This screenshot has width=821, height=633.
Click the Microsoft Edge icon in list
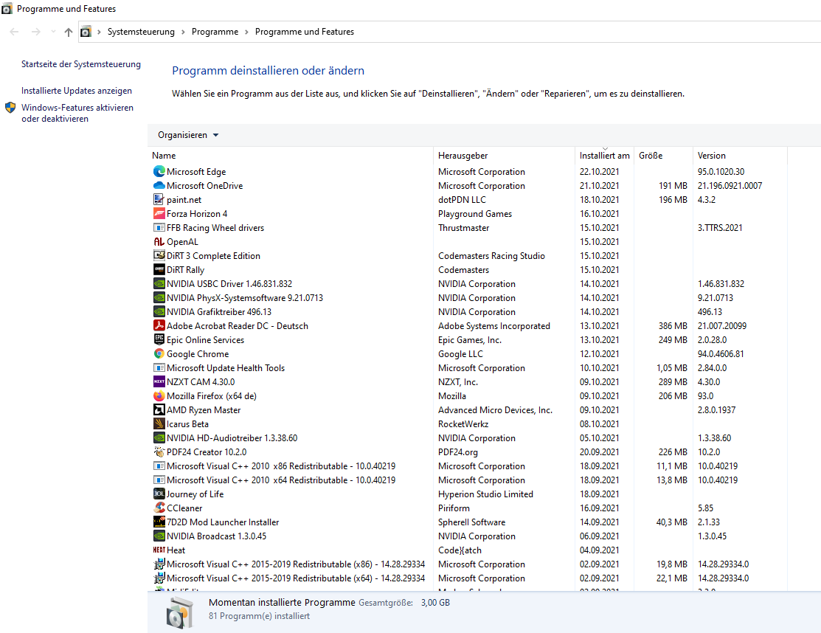click(x=159, y=172)
